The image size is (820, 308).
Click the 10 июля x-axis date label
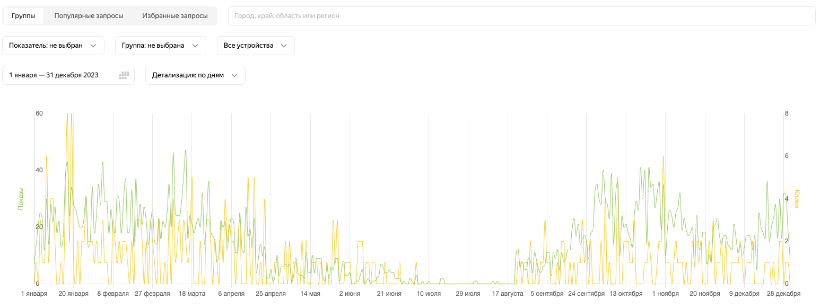[x=429, y=294]
